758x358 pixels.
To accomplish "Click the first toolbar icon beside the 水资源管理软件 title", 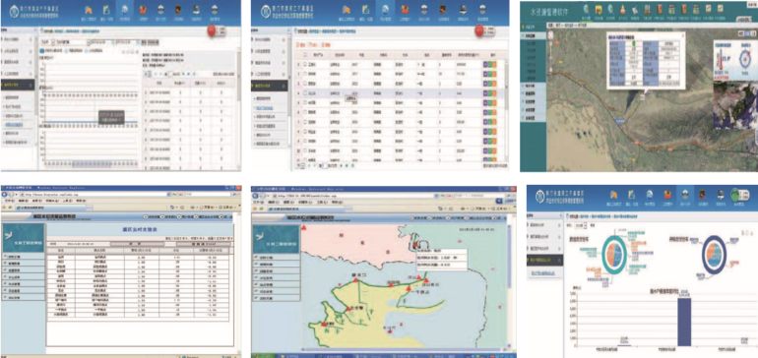I will [x=586, y=9].
